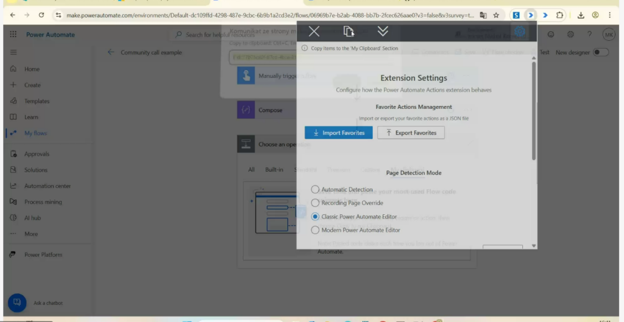Screen dimensions: 624x322
Task: Expand the More item in sidebar
Action: (x=30, y=234)
